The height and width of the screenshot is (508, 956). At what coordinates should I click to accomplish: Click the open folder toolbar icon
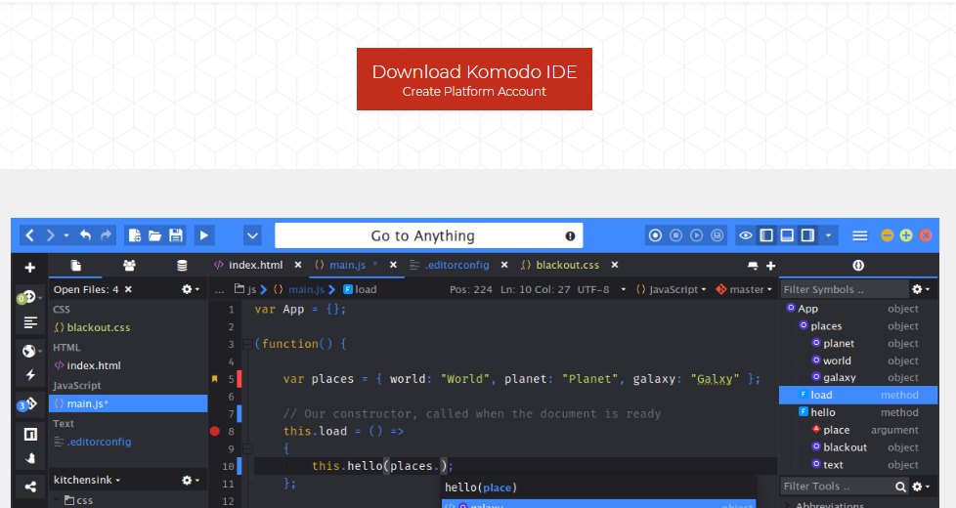(154, 235)
